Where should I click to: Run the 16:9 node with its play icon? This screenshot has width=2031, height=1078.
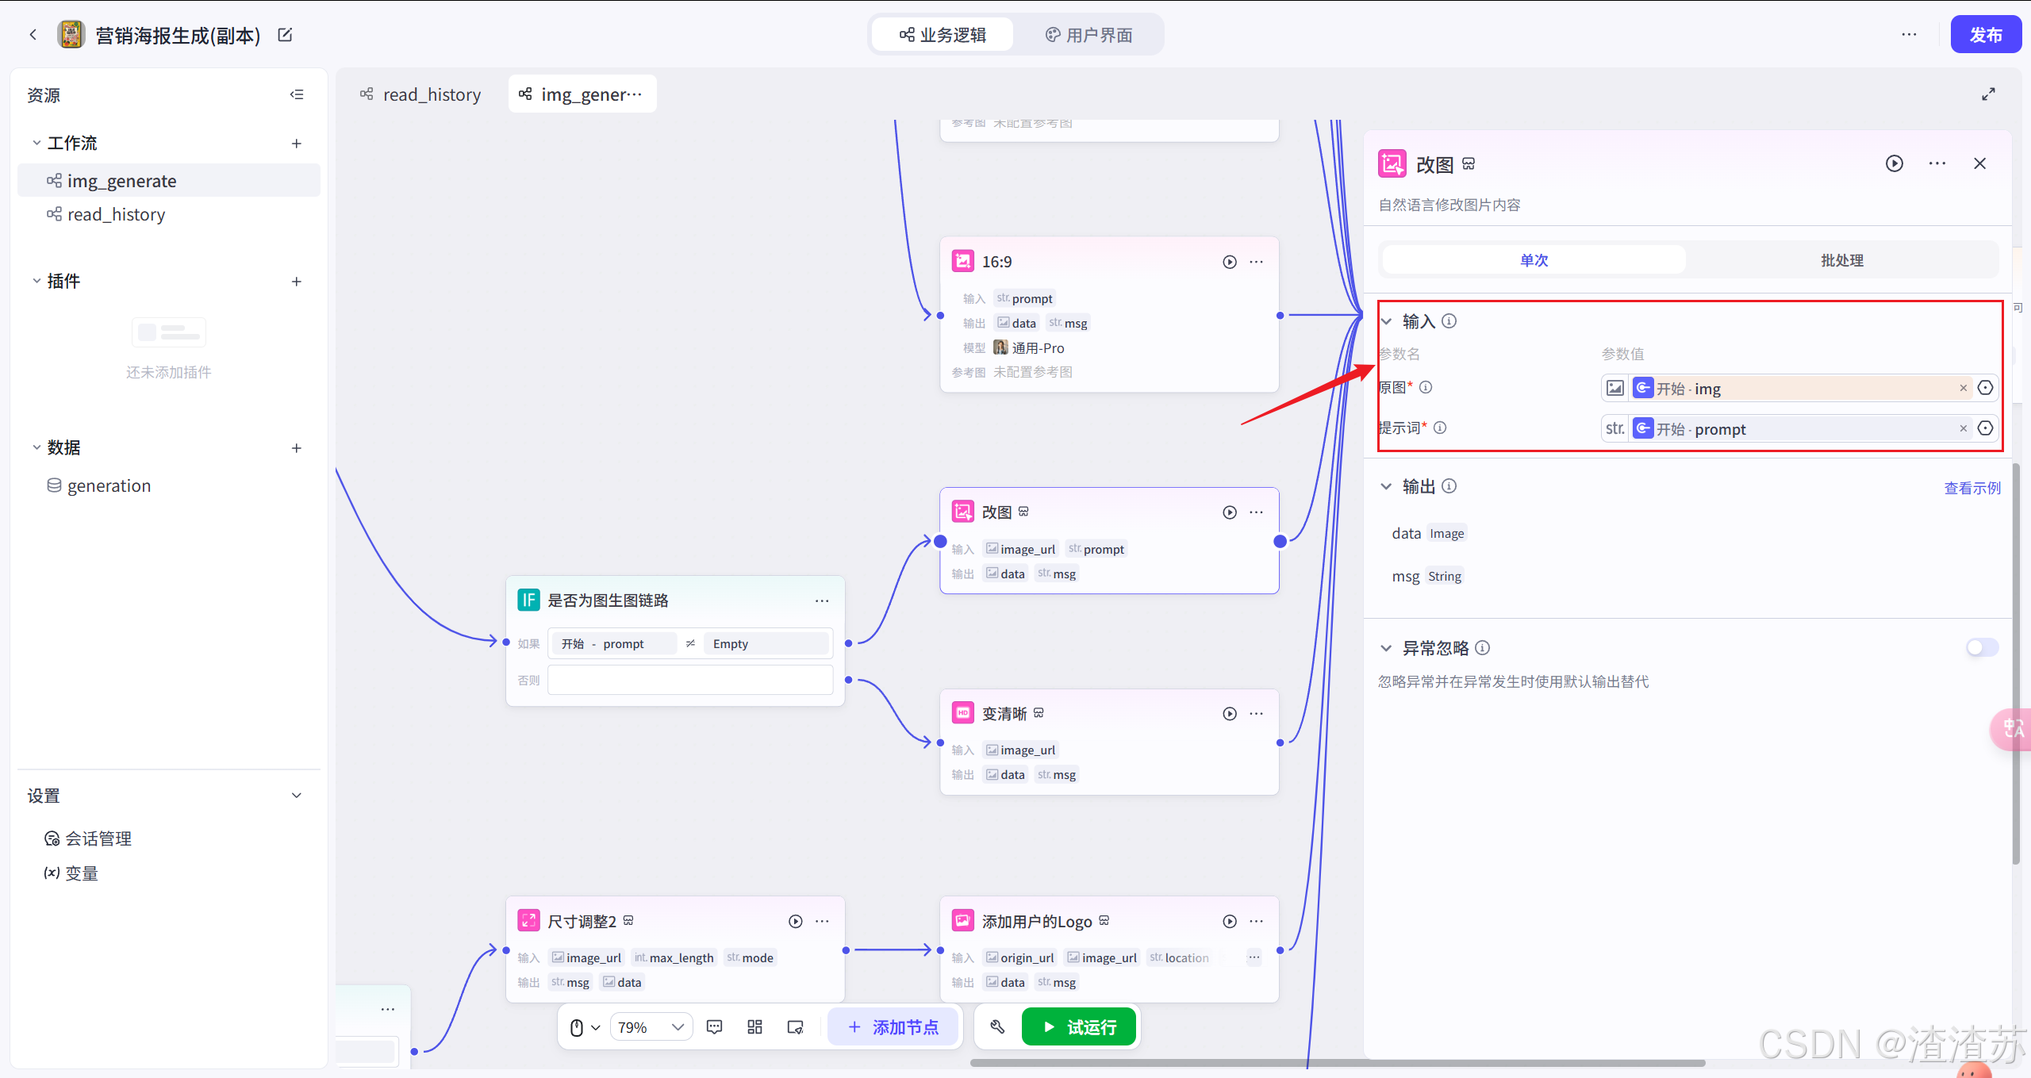click(x=1229, y=262)
